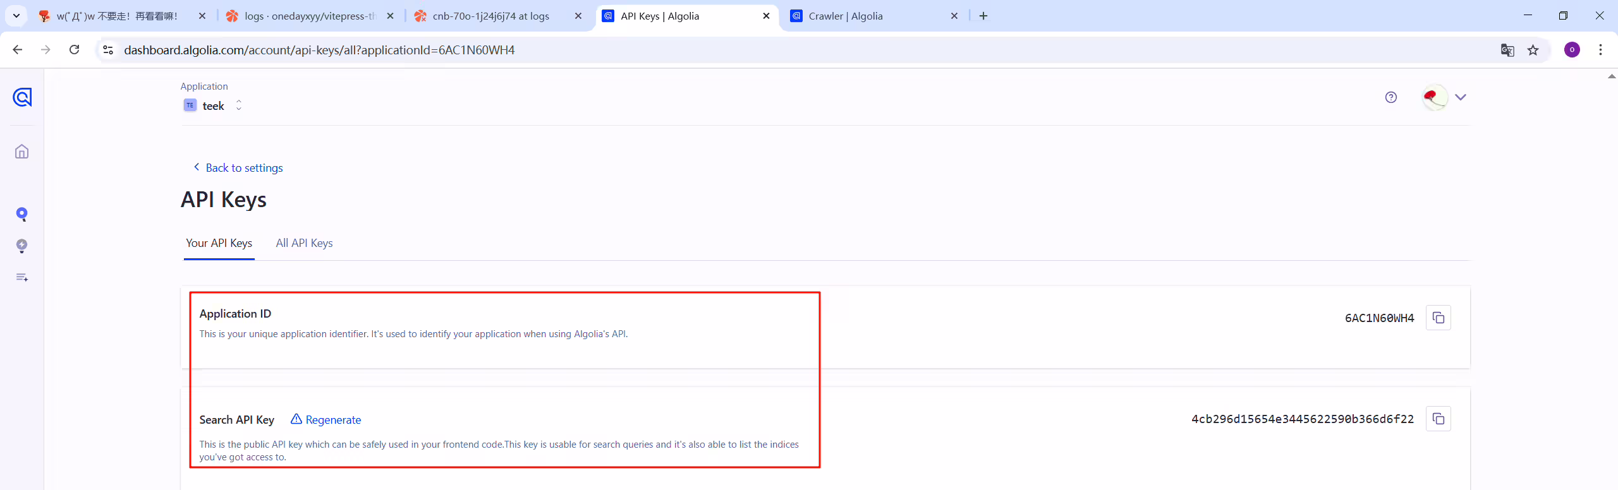The height and width of the screenshot is (490, 1618).
Task: Open the Search product icon in sidebar
Action: (22, 214)
